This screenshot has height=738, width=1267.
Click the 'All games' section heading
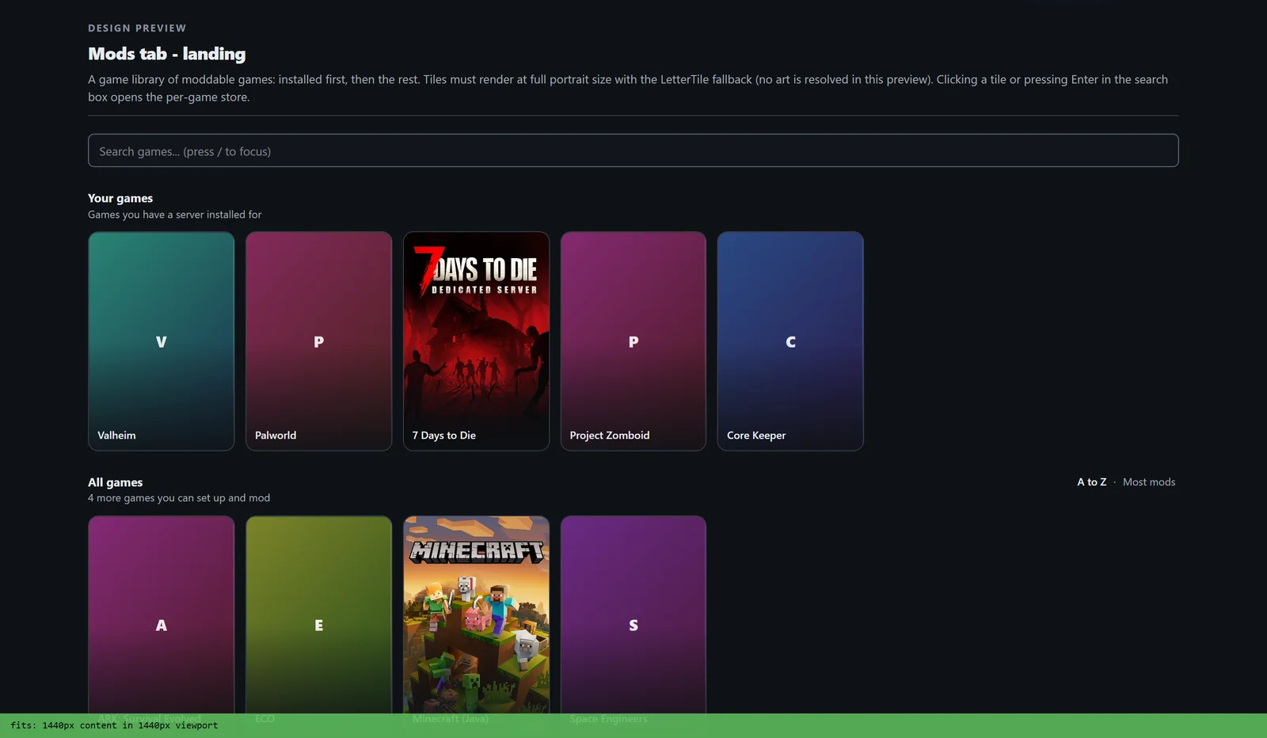pyautogui.click(x=116, y=482)
